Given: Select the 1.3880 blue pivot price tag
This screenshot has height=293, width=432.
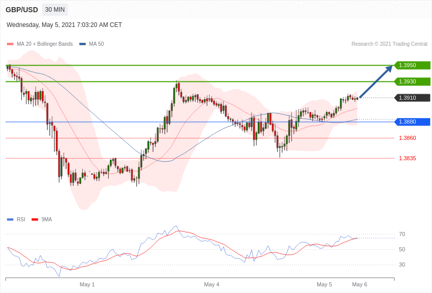Looking at the screenshot, I should 413,122.
